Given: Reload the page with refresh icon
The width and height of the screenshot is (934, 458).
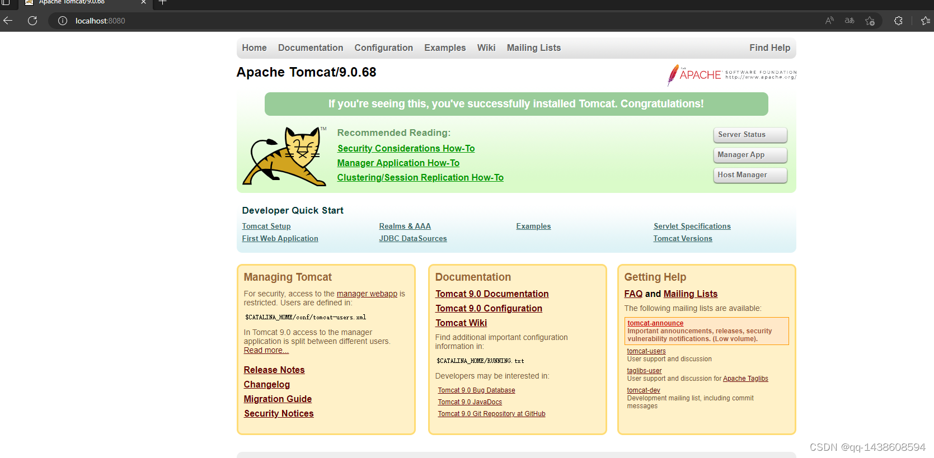Looking at the screenshot, I should (32, 21).
